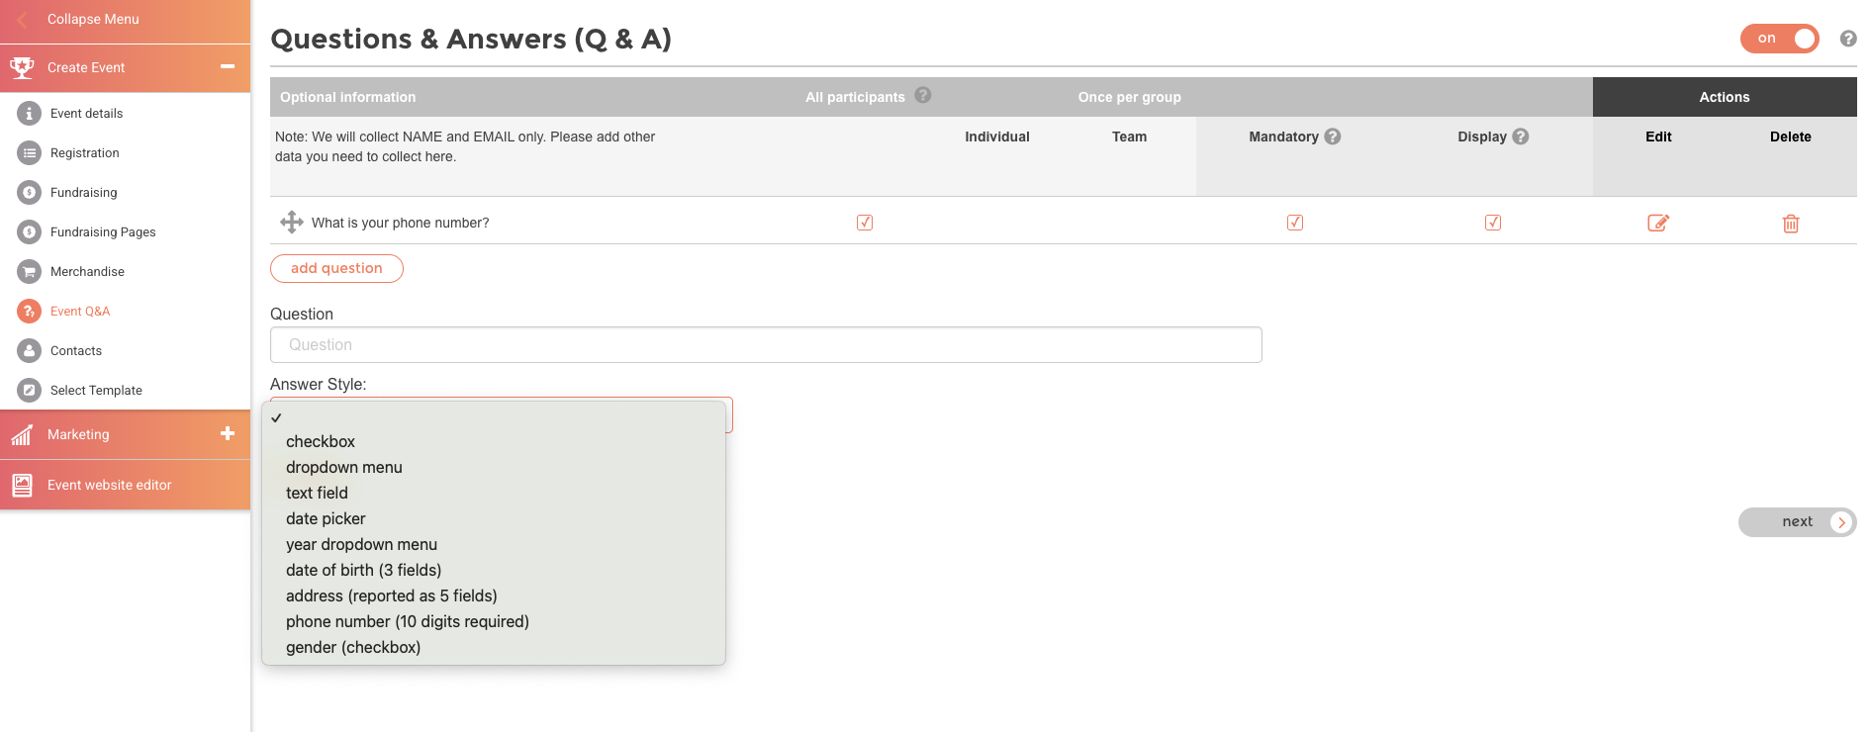Click the Select Template pencil icon
Image resolution: width=1870 pixels, height=732 pixels.
coord(30,390)
